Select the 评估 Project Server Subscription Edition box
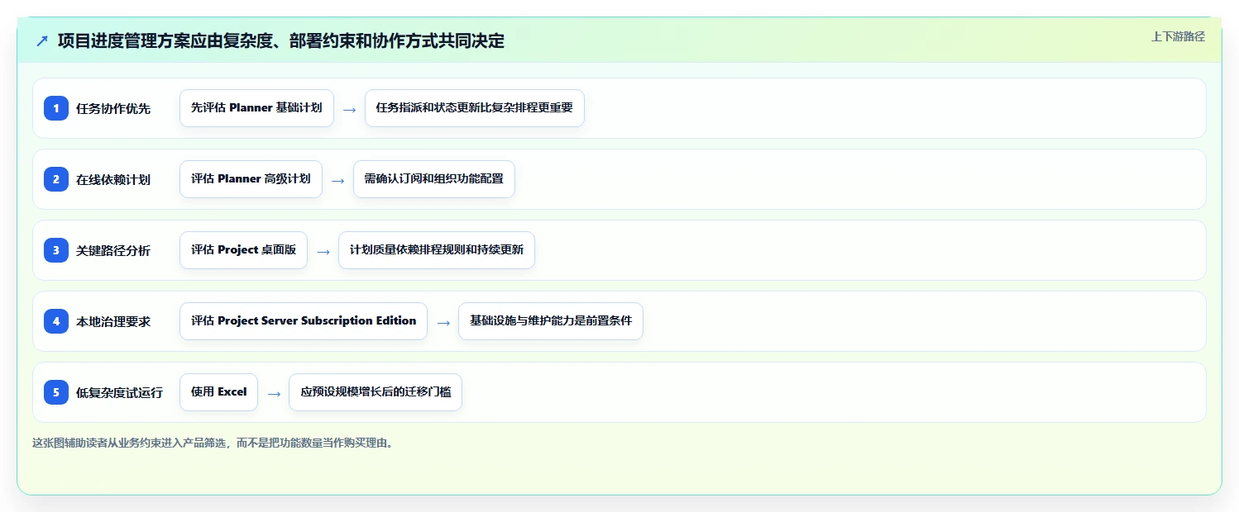The width and height of the screenshot is (1239, 512). pyautogui.click(x=304, y=321)
